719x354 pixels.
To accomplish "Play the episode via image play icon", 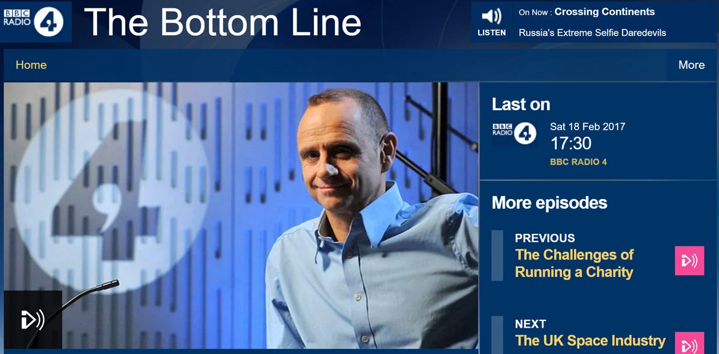I will click(33, 319).
